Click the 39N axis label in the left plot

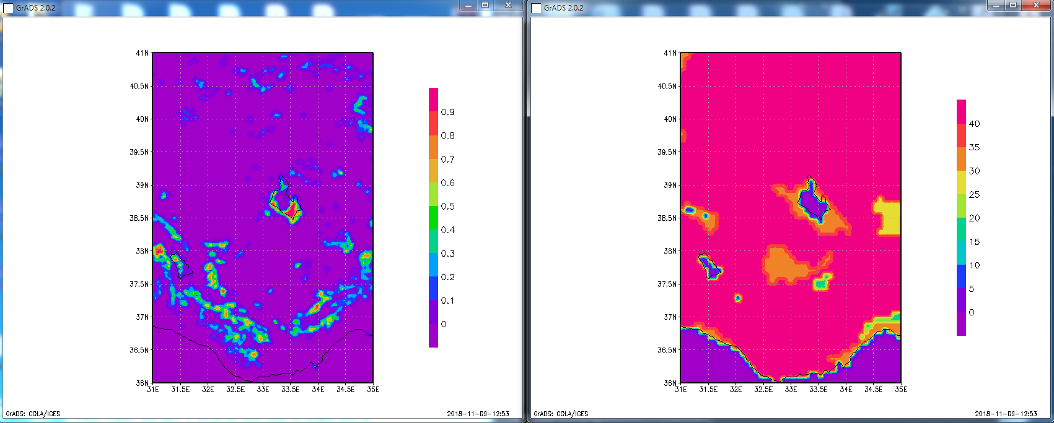tap(143, 185)
